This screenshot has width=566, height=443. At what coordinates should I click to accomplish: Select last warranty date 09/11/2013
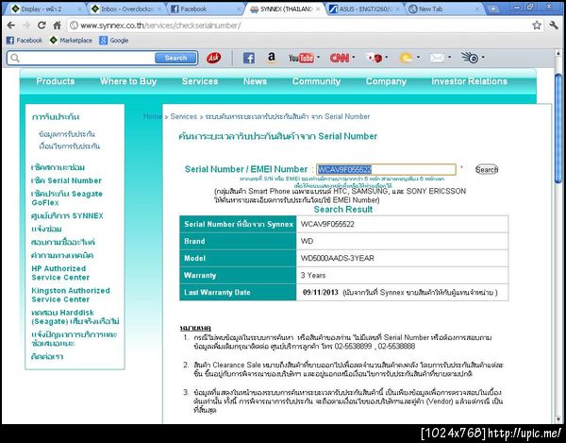tap(321, 292)
